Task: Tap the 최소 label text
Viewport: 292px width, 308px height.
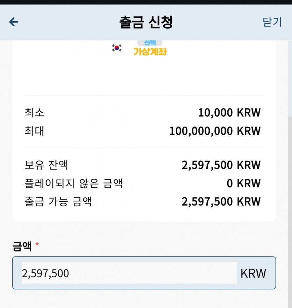Action: 34,113
